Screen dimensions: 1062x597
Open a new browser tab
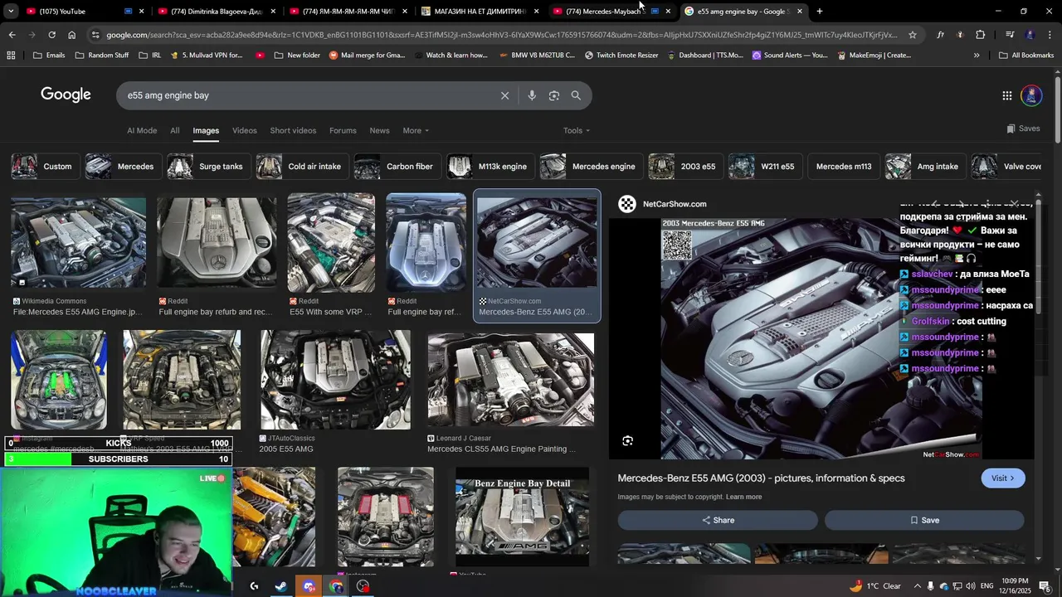[x=820, y=12]
